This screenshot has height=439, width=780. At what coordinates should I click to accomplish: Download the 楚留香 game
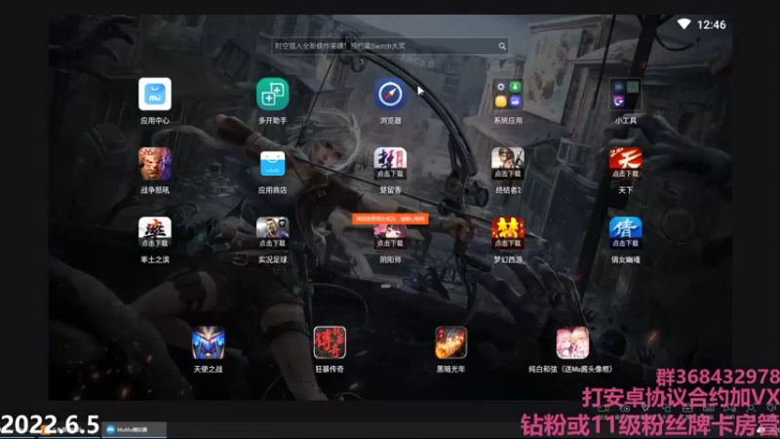tap(391, 163)
